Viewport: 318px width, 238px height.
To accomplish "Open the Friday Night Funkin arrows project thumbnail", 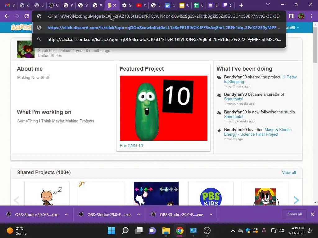I will pos(156,194).
